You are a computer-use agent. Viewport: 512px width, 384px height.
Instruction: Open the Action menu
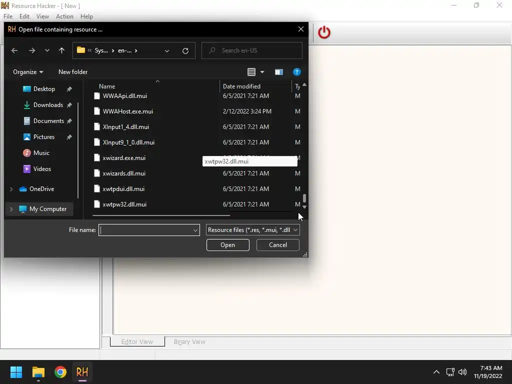point(64,16)
